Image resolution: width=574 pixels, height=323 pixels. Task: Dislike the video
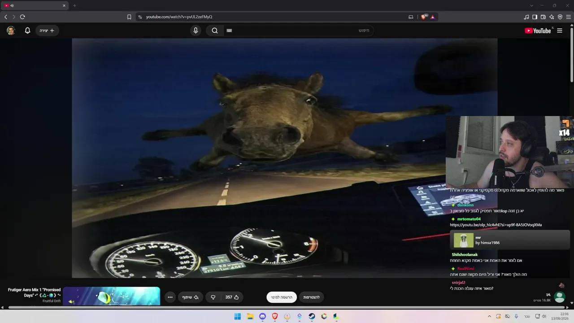(x=213, y=297)
